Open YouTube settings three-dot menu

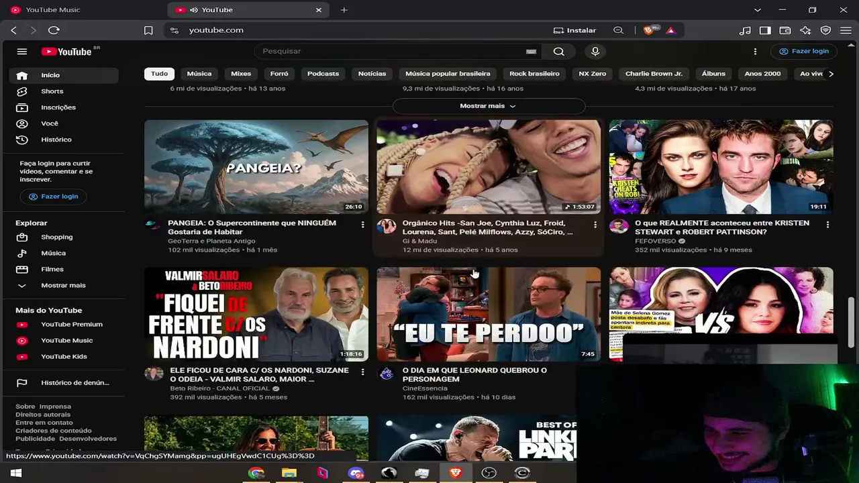tap(755, 52)
